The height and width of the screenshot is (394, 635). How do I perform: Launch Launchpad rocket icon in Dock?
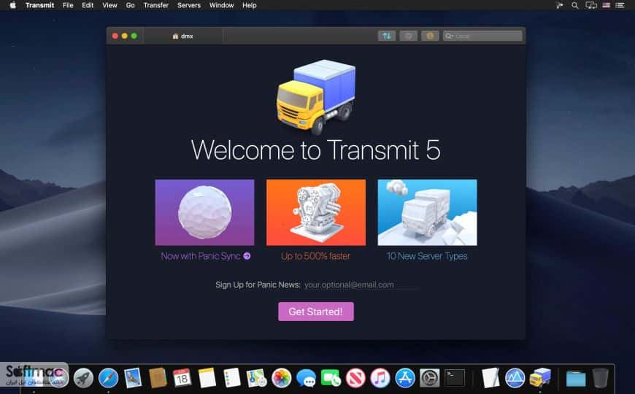pos(83,378)
